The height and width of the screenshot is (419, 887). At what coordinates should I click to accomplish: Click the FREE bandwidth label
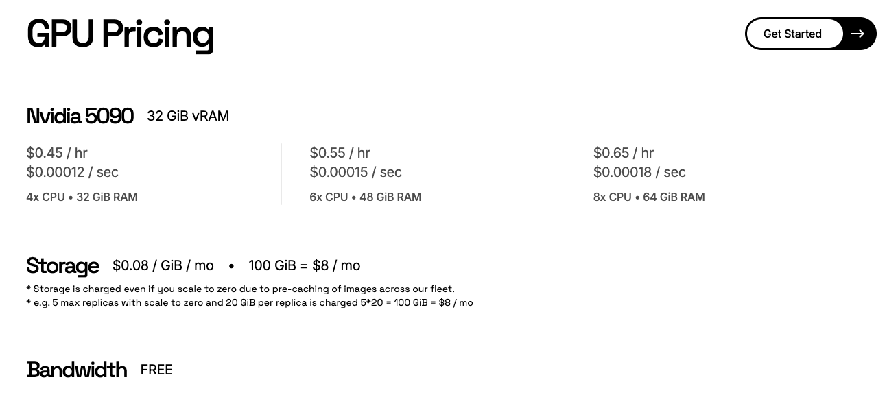(156, 370)
